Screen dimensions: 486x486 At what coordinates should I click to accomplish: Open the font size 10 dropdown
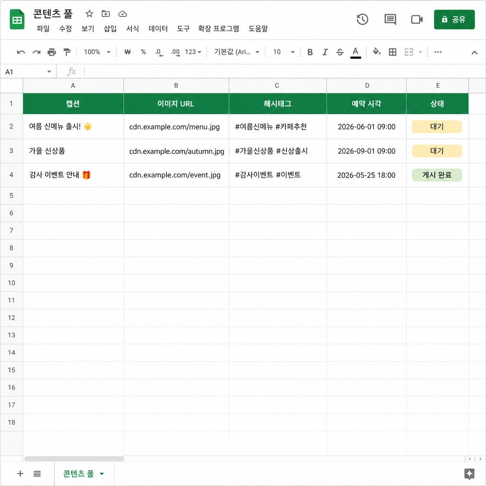tap(283, 52)
